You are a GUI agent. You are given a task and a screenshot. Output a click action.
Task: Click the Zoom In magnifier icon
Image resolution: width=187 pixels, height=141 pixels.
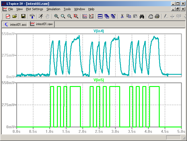(x=56, y=16)
